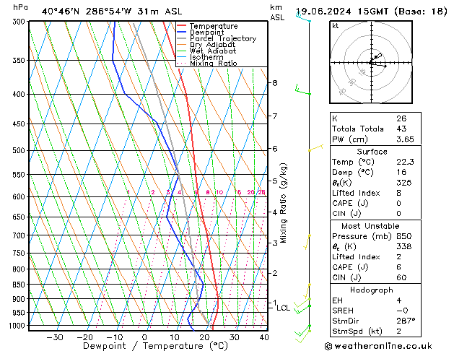Click the 'Dewpoint' legend entry
Viewport: 454px width, 351px height.
pos(206,32)
